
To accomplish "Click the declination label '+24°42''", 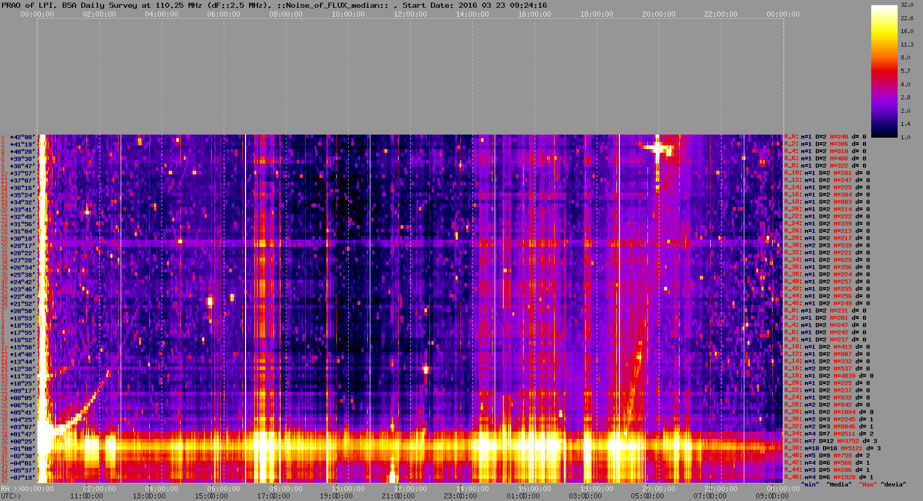I will pyautogui.click(x=22, y=282).
